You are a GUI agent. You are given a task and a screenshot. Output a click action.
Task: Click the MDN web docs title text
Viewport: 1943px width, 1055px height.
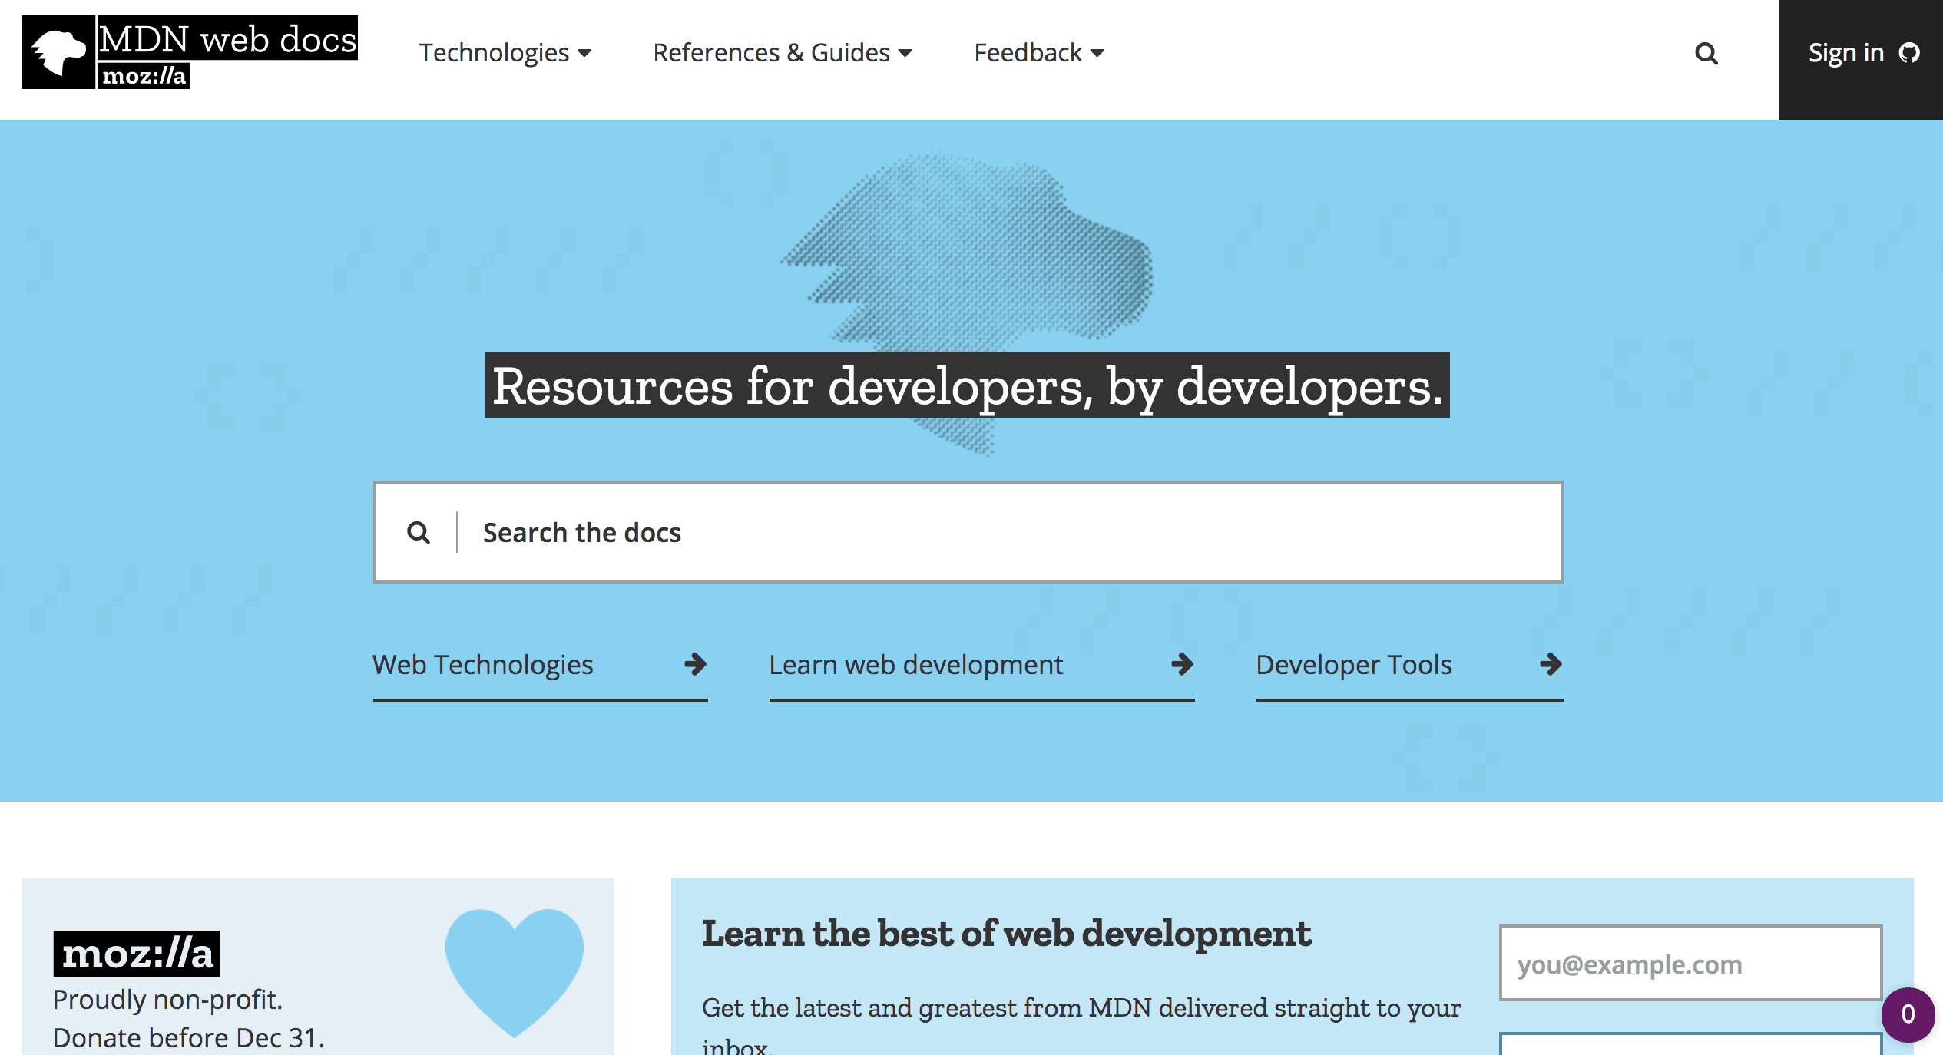[x=227, y=39]
